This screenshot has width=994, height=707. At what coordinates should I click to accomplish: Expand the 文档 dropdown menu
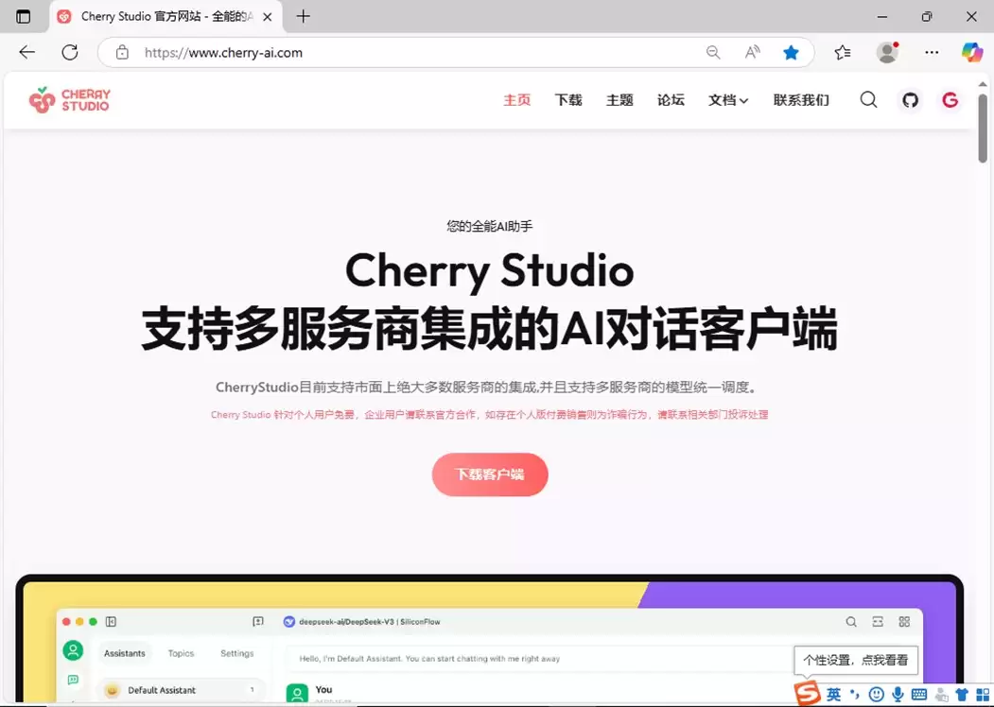(728, 100)
